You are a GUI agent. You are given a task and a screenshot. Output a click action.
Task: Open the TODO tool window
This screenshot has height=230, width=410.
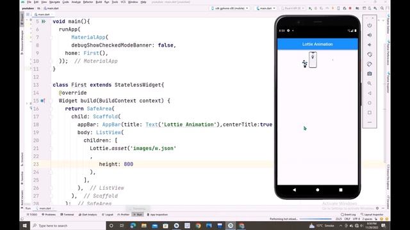32,215
